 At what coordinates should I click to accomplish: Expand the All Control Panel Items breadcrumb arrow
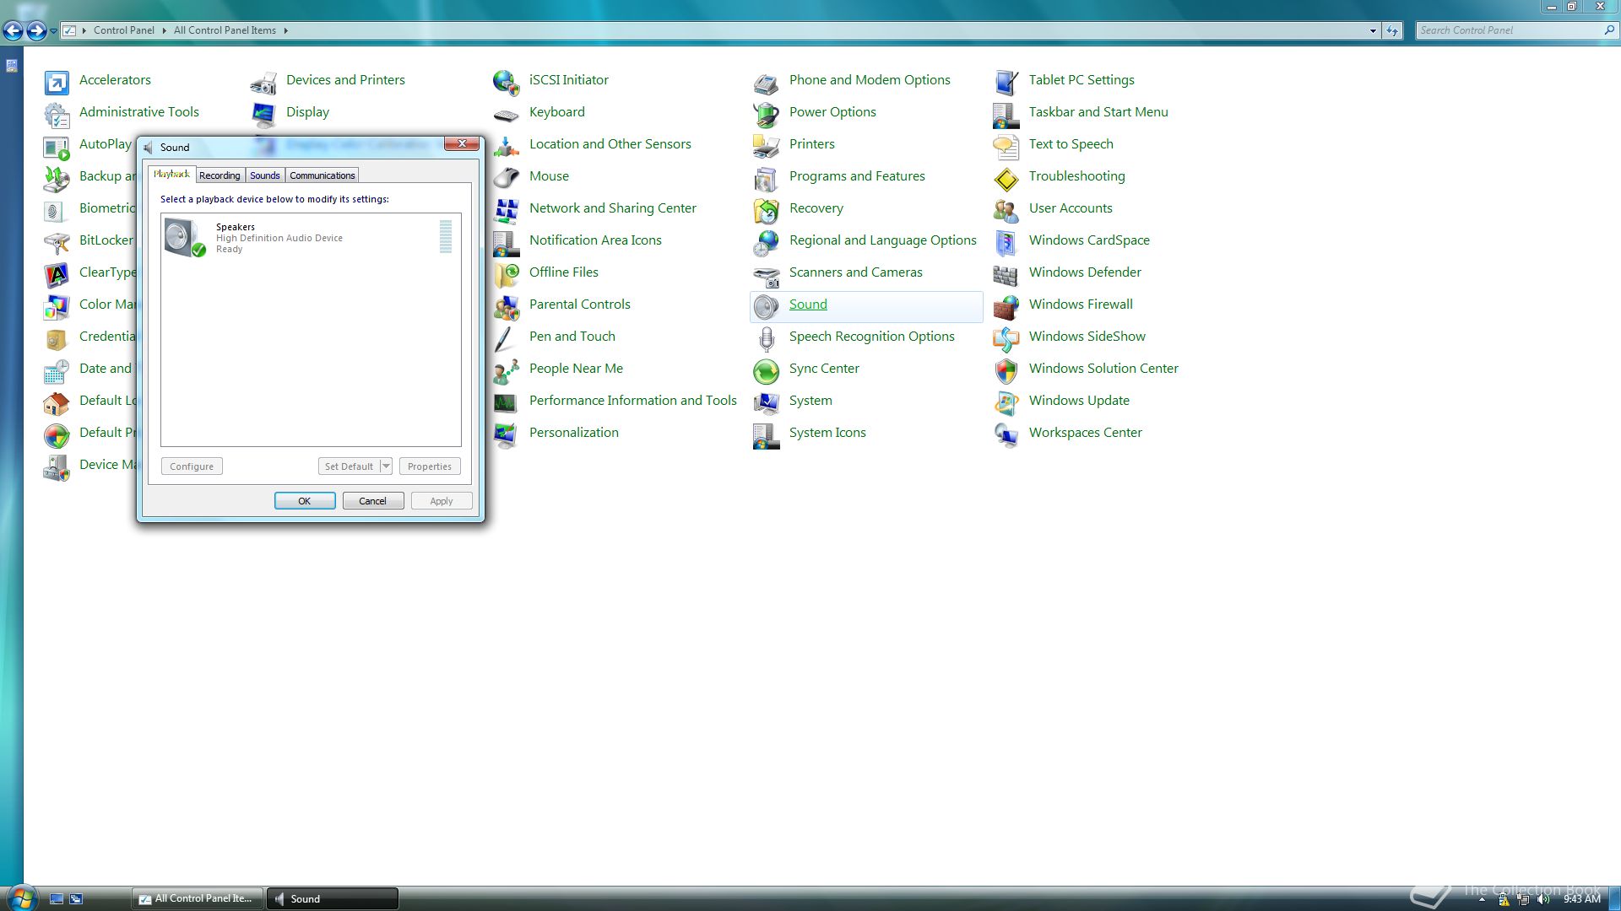(286, 30)
